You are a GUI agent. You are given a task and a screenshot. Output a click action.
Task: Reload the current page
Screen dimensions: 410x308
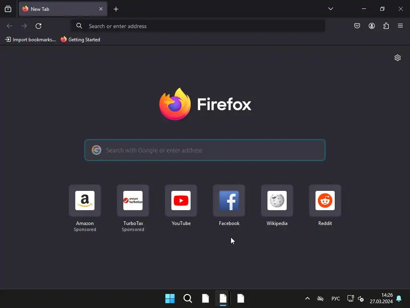click(38, 26)
